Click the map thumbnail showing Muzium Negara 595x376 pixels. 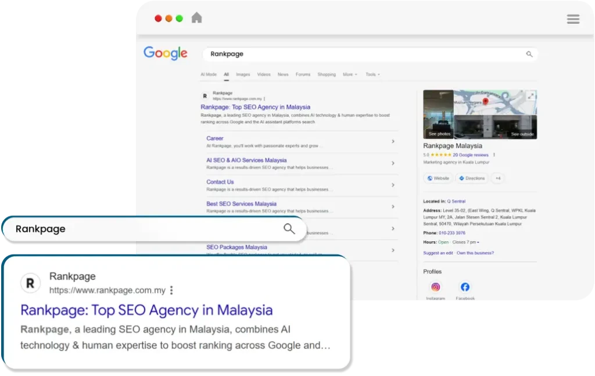[x=495, y=102]
